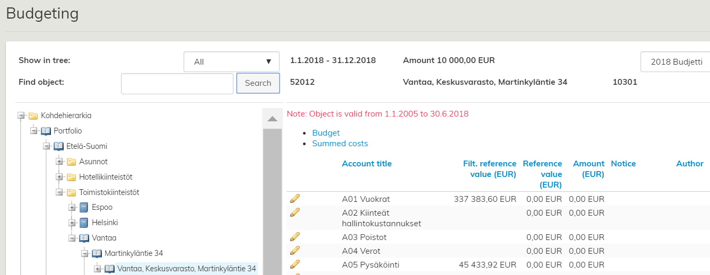Edit the A03 Poistot row via pencil icon

(x=295, y=237)
